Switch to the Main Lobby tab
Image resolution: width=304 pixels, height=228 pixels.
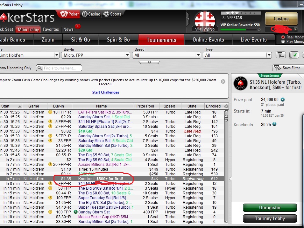[x=28, y=29]
